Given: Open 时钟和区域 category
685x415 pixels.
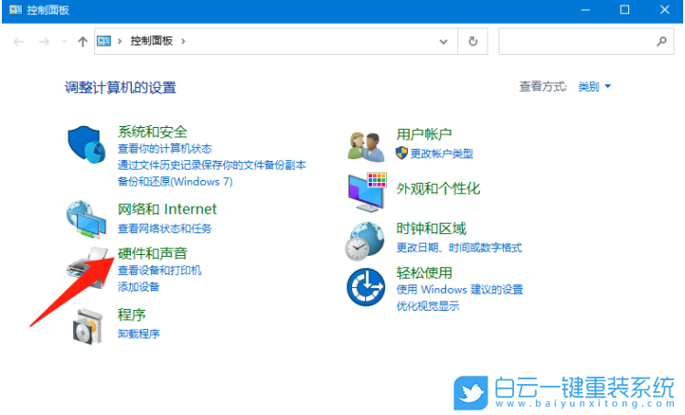Looking at the screenshot, I should [x=431, y=229].
